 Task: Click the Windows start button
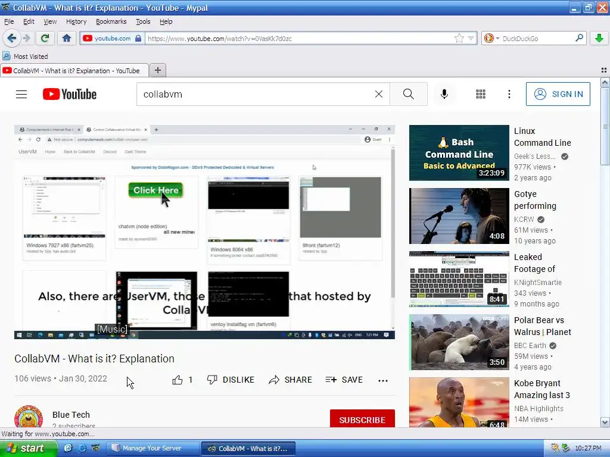[x=28, y=448]
